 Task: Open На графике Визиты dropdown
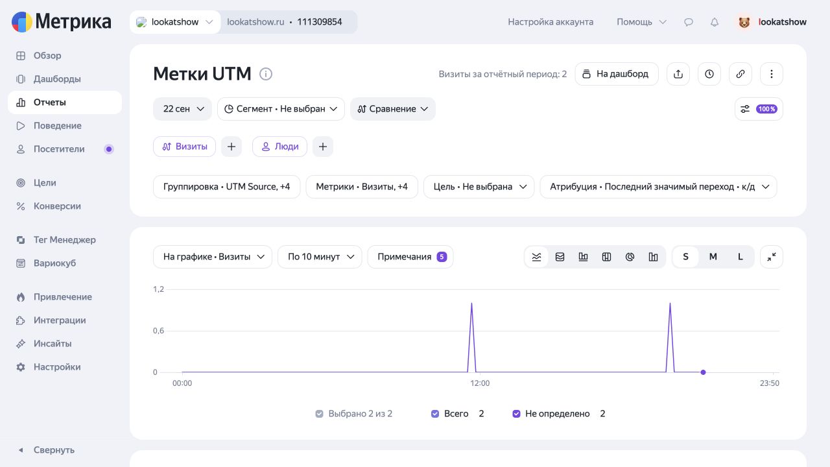coord(213,257)
